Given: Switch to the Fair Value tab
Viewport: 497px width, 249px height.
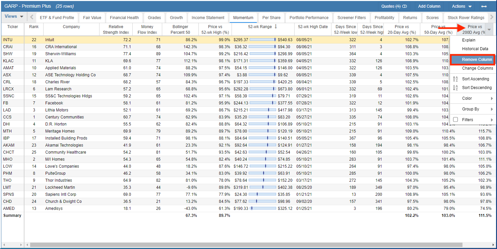Looking at the screenshot, I should (92, 18).
